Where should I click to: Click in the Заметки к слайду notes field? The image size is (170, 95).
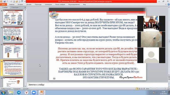click(x=97, y=85)
